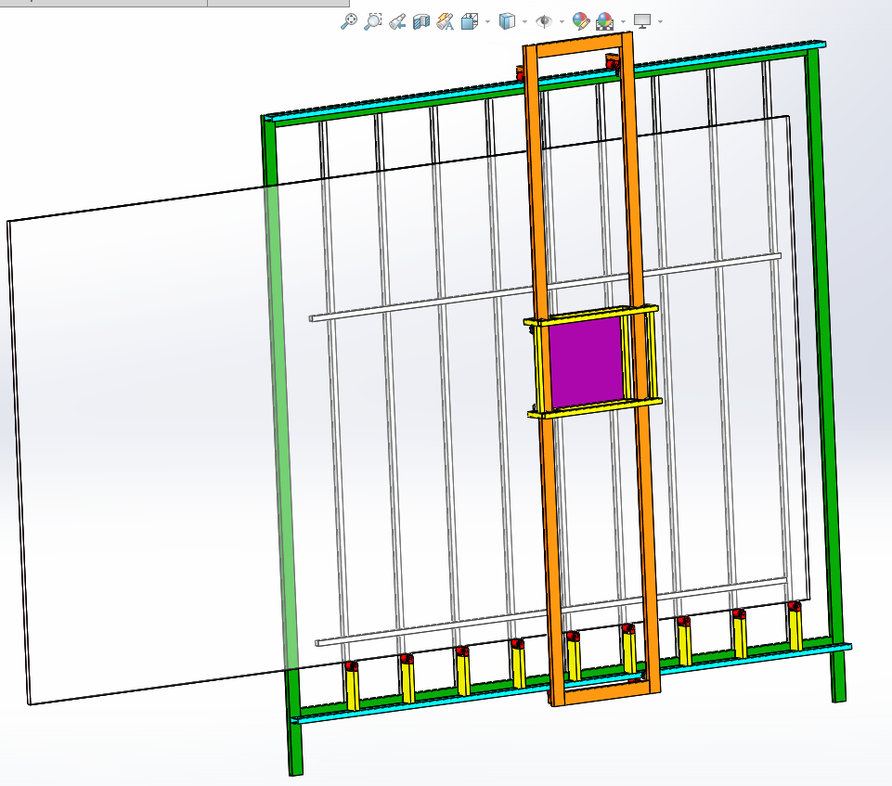This screenshot has height=786, width=892.
Task: Toggle the Hide/Show Items eye icon
Action: [x=544, y=21]
